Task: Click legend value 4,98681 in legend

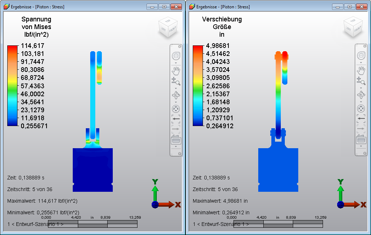Action: (218, 45)
